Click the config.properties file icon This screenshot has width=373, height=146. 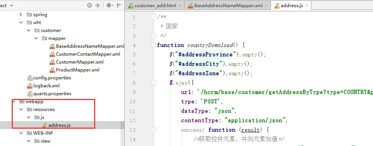(30, 78)
